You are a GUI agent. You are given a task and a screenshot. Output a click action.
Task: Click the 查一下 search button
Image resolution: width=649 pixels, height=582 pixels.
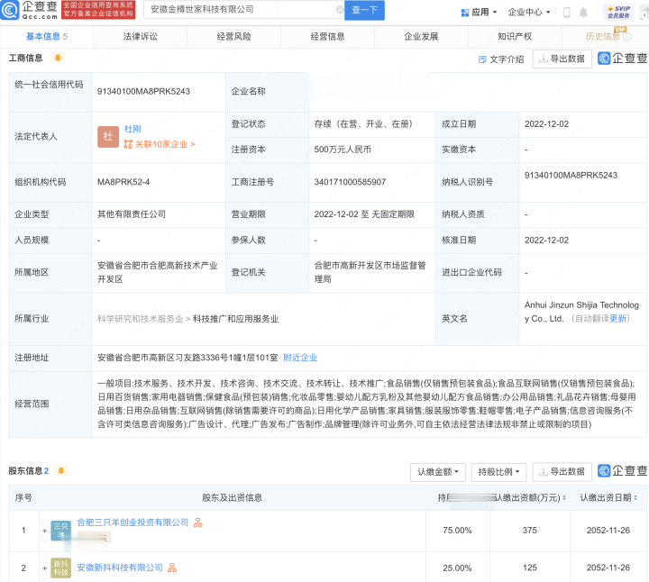click(x=365, y=10)
